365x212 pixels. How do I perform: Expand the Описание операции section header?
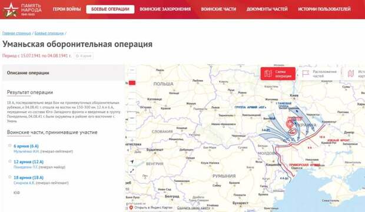pyautogui.click(x=64, y=72)
